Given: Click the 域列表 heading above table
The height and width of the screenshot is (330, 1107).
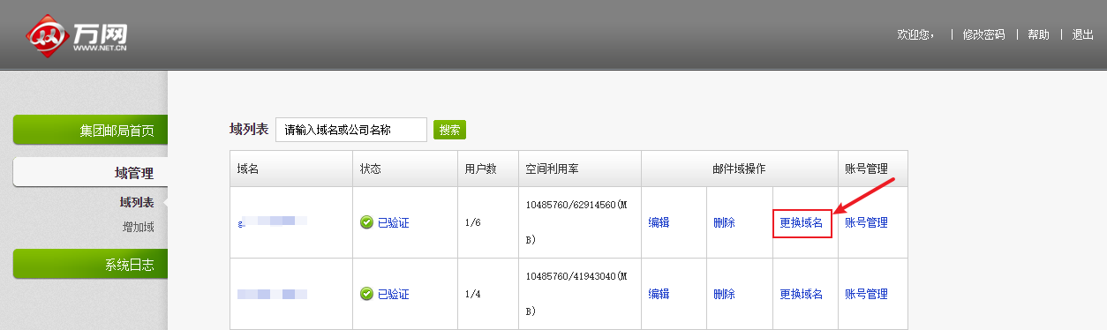Looking at the screenshot, I should coord(248,129).
